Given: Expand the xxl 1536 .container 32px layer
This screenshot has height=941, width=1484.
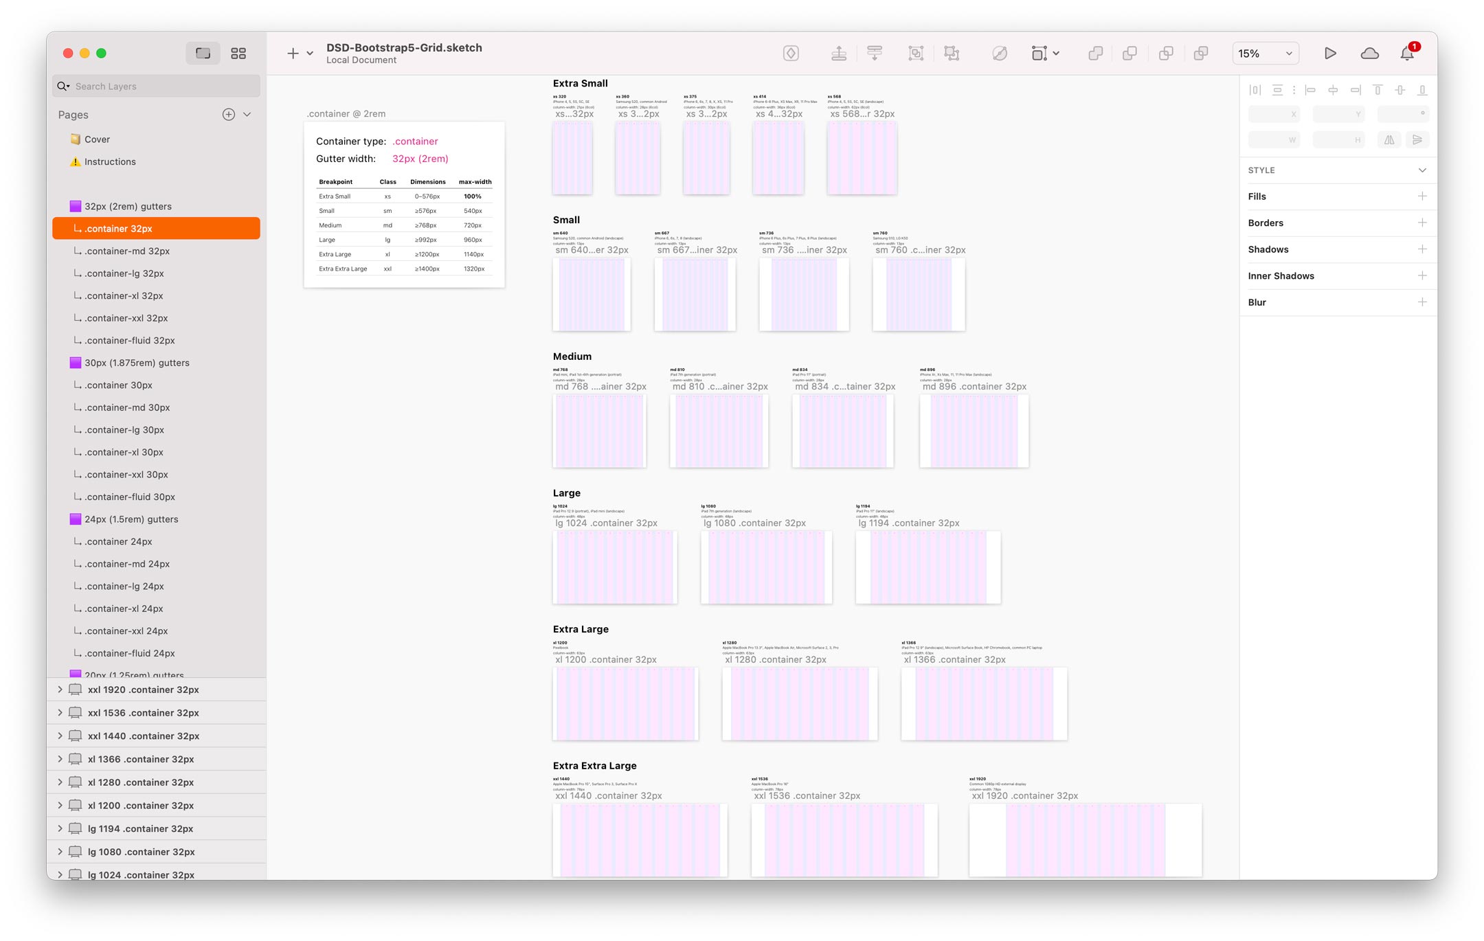Looking at the screenshot, I should coord(60,712).
